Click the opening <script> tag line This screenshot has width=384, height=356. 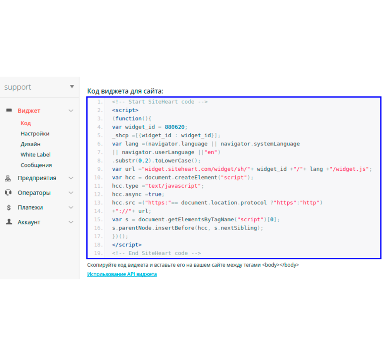tap(125, 110)
